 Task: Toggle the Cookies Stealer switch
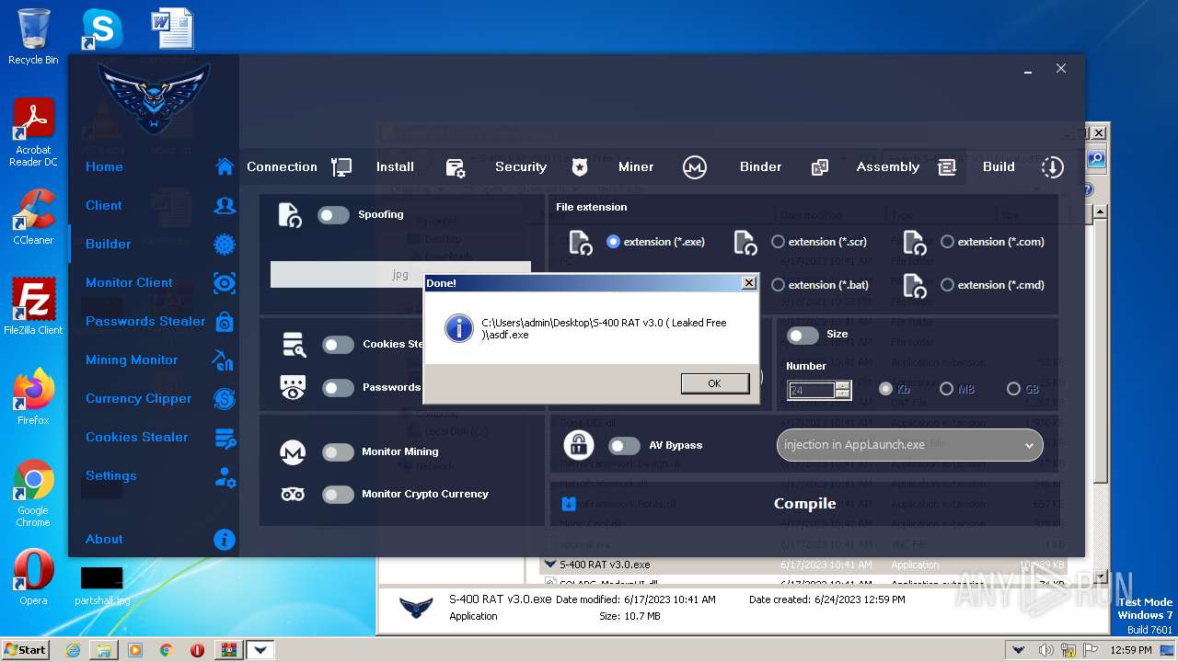click(338, 345)
